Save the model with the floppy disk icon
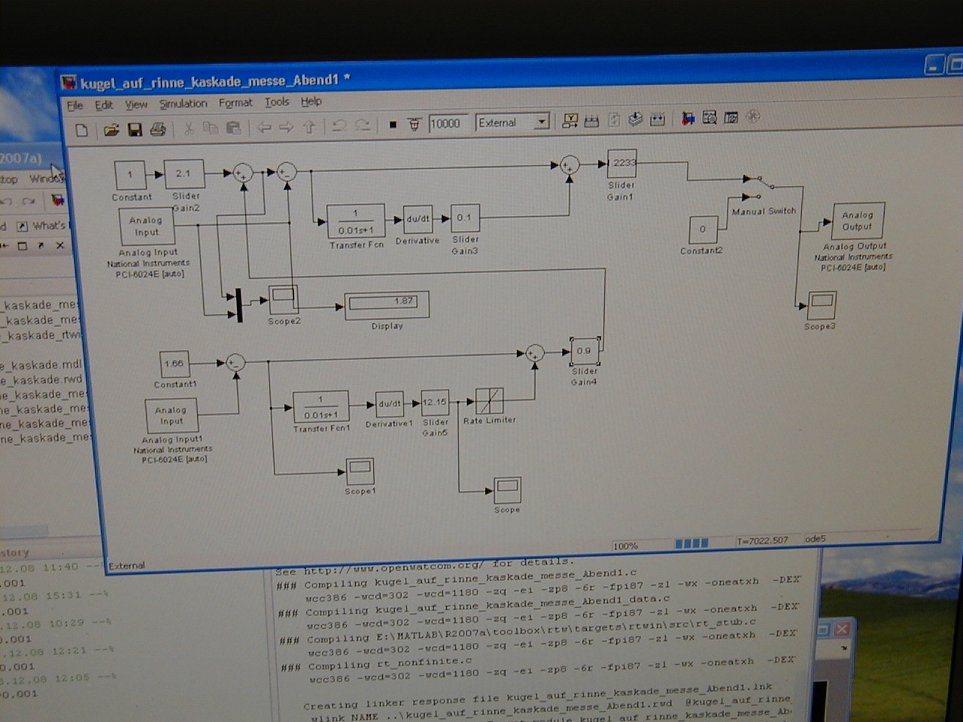 135,130
